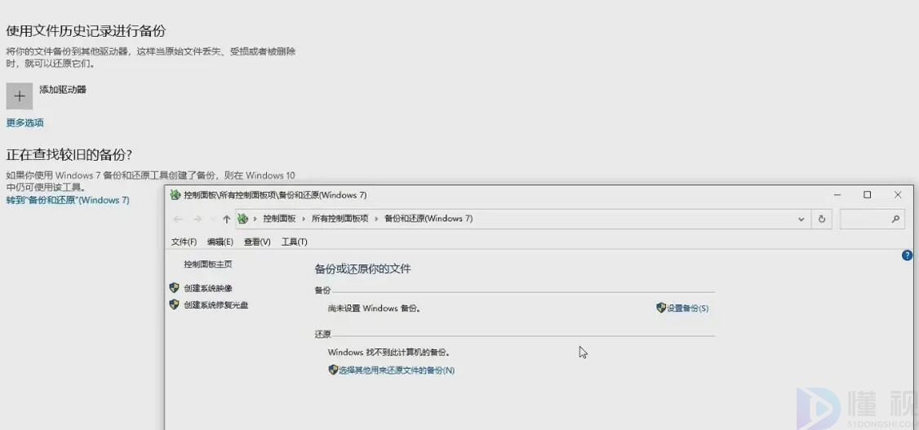Click 添加驱动器 label

pyautogui.click(x=63, y=90)
